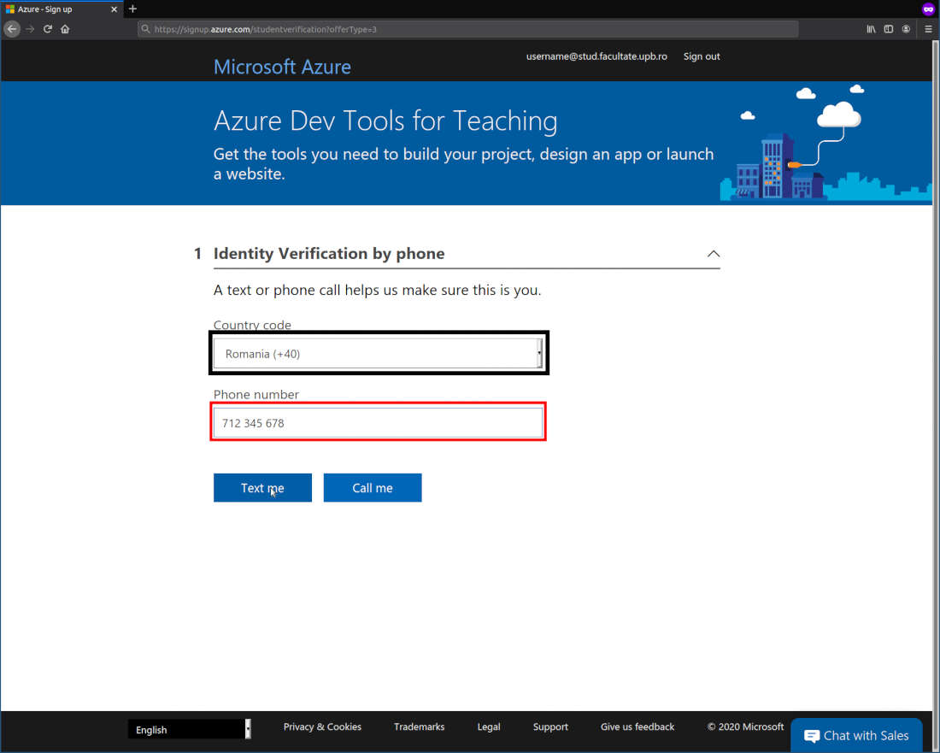
Task: Collapse the Identity Verification by phone section
Action: 714,254
